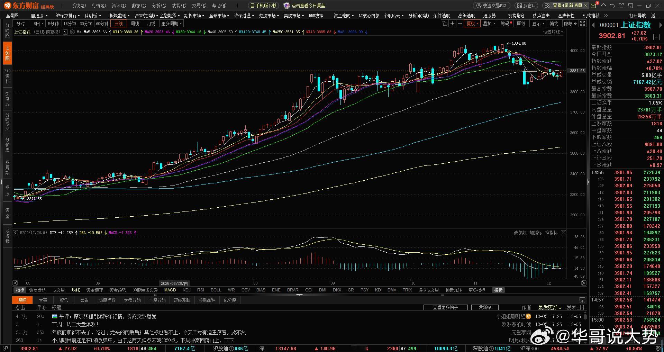Open the 多窗口 multi-window button
Viewport: 664px width, 352px height.
click(x=526, y=6)
